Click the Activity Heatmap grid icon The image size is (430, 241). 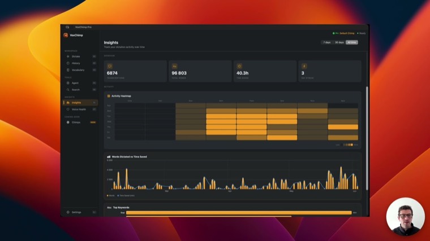coord(109,96)
